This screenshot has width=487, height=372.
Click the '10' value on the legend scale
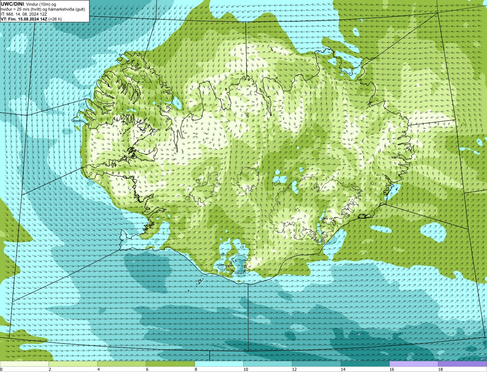click(x=246, y=369)
